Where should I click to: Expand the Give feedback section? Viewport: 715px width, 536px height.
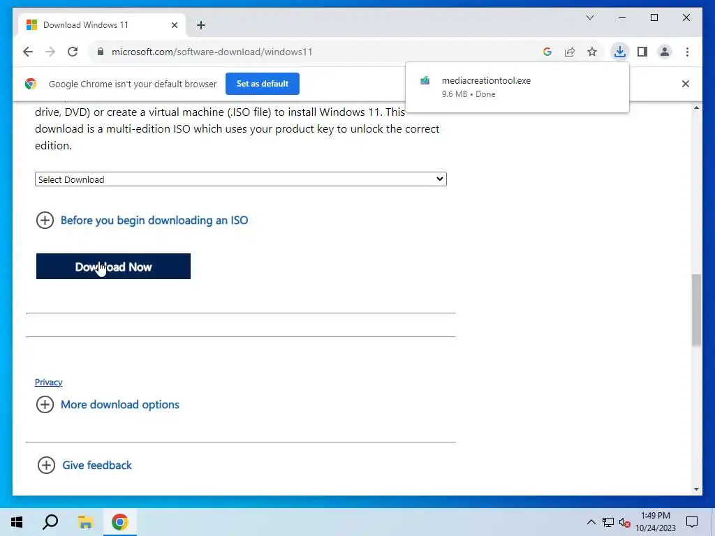click(84, 466)
